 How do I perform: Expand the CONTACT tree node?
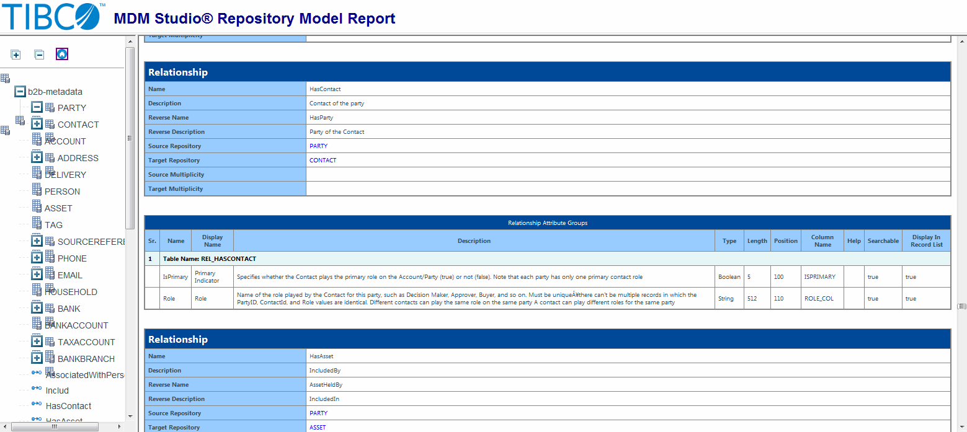pyautogui.click(x=37, y=124)
